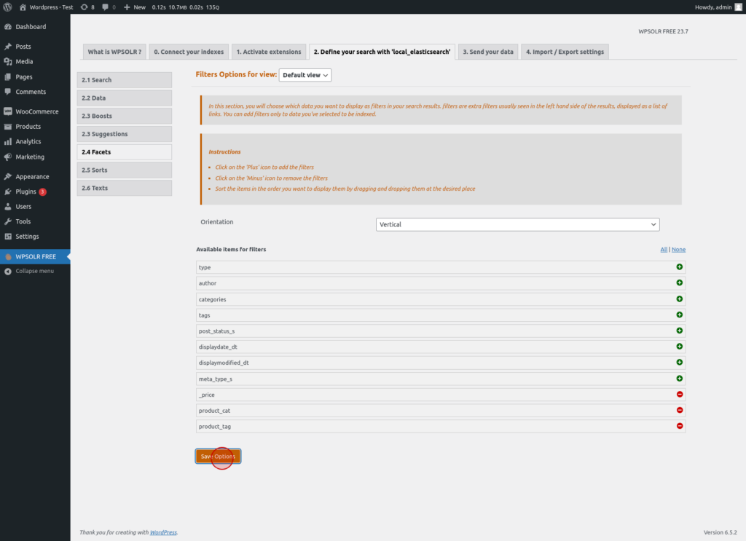The image size is (746, 541).
Task: Collapse the admin sidebar menu
Action: (35, 271)
